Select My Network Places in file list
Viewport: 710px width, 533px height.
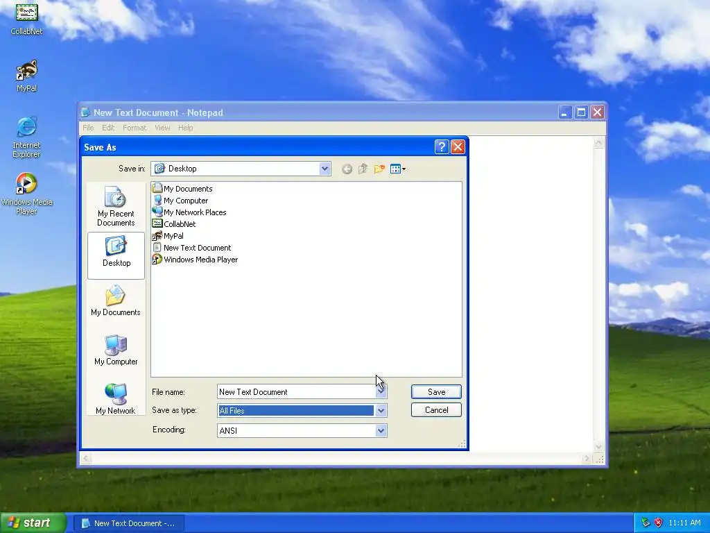[x=189, y=212]
